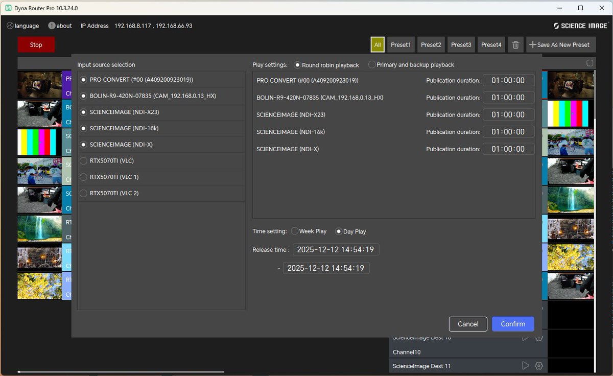This screenshot has height=376, width=613.
Task: Open ScienceImage Dest 11 gear settings
Action: coord(538,366)
